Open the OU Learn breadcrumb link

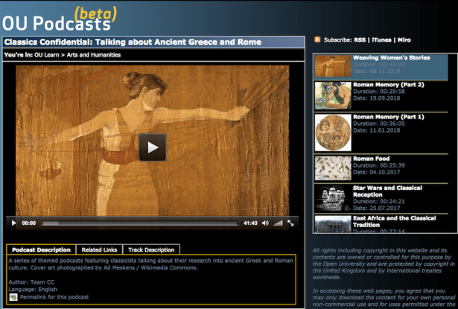click(46, 54)
